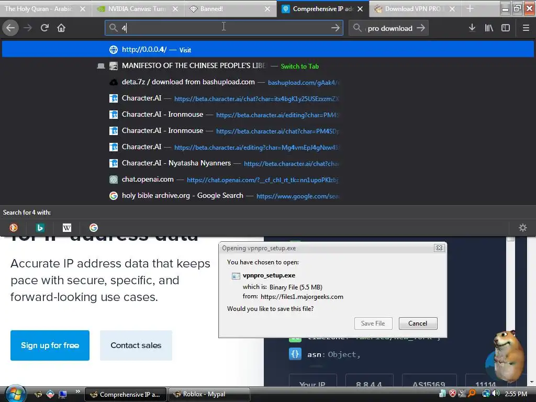Open the browser home page icon

(x=61, y=28)
